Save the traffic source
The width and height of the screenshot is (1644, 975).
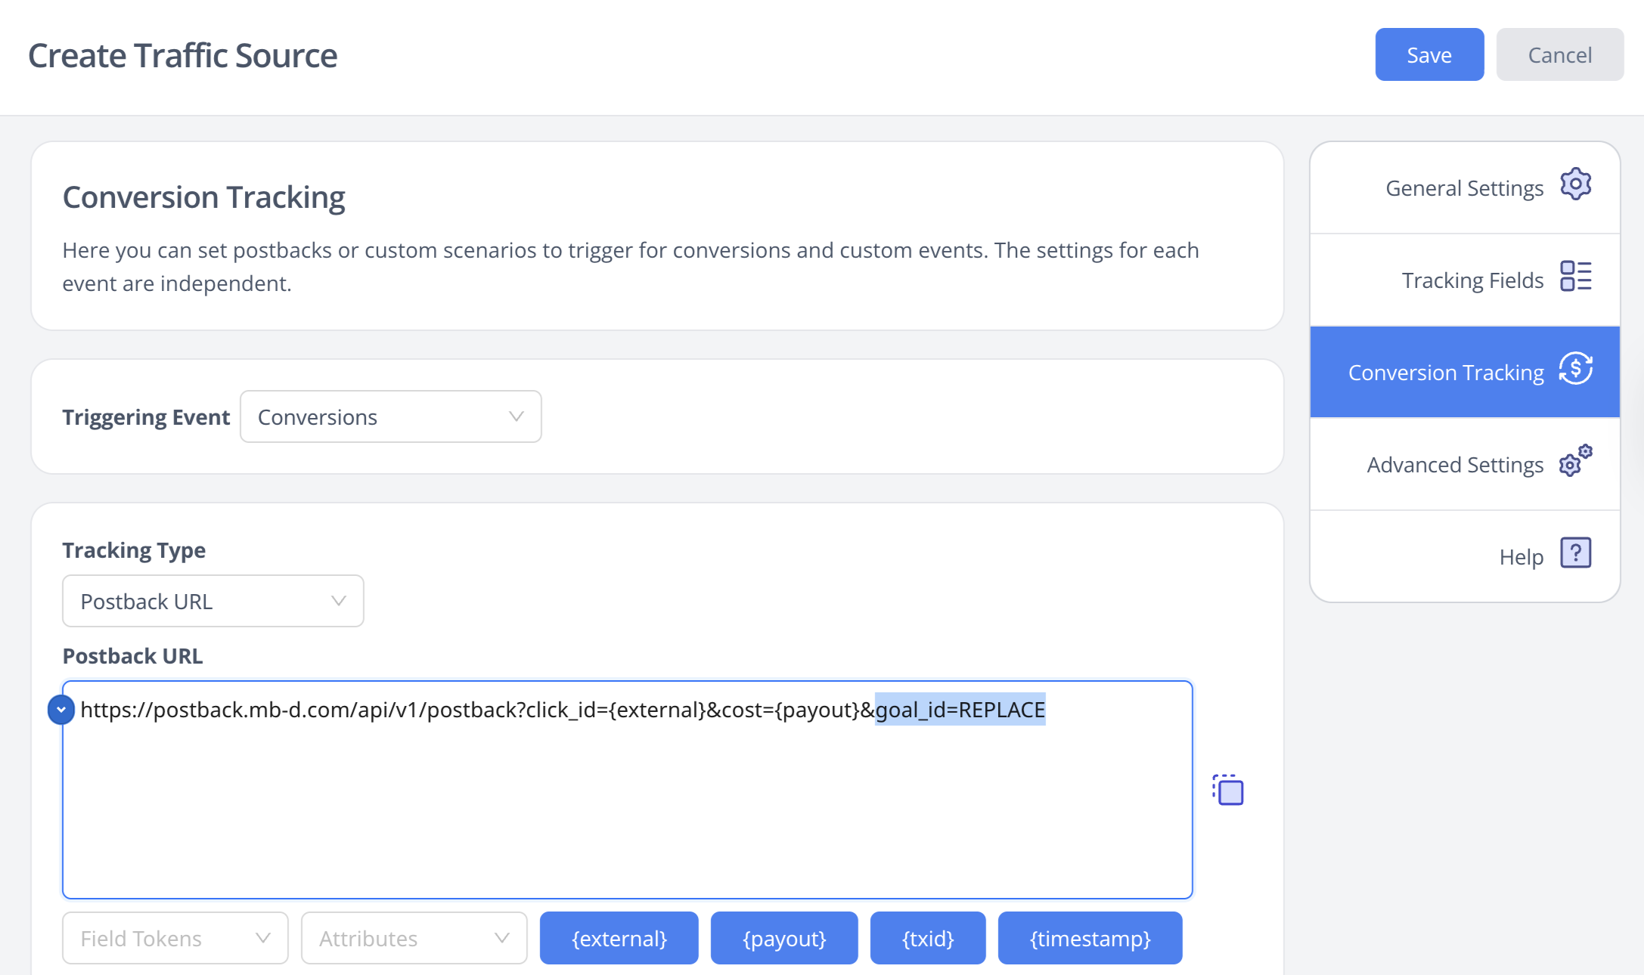[1429, 55]
